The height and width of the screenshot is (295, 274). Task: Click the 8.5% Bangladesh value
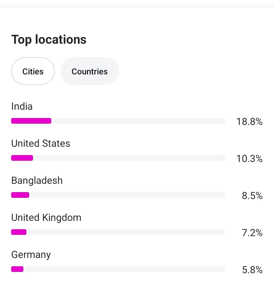coord(252,196)
